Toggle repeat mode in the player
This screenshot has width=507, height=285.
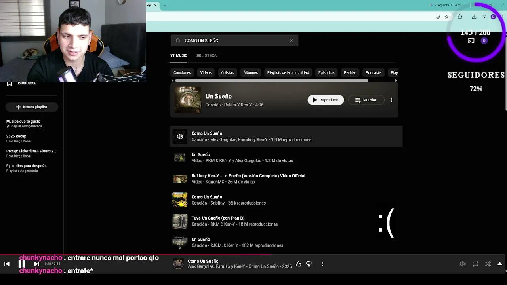pyautogui.click(x=475, y=264)
